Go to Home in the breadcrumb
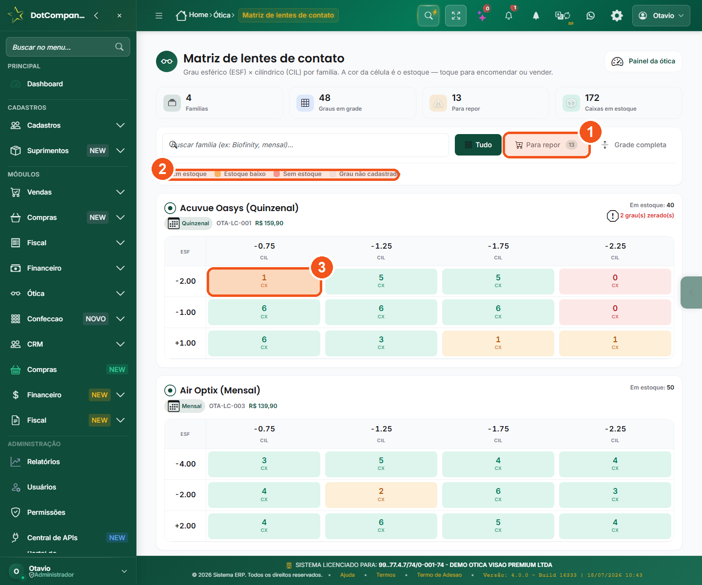This screenshot has width=702, height=585. point(192,15)
